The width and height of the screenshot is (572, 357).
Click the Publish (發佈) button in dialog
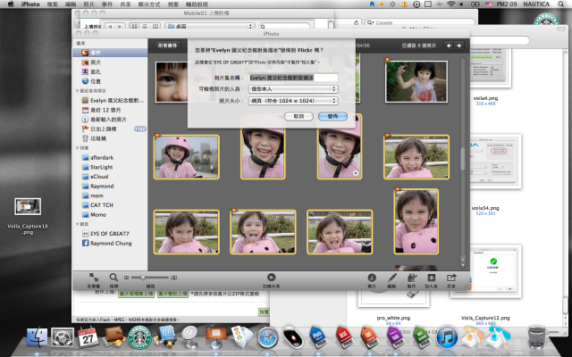point(332,116)
